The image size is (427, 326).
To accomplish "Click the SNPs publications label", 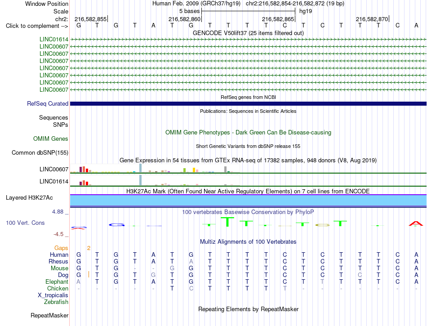I will point(61,125).
